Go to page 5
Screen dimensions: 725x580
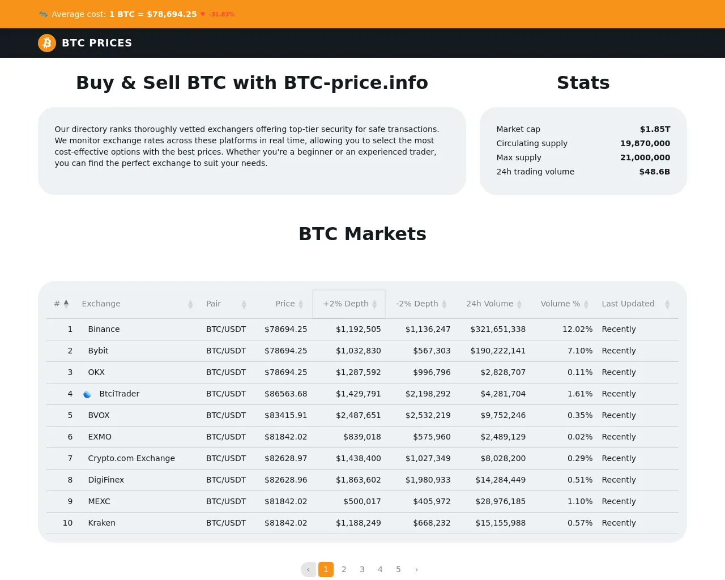point(398,569)
